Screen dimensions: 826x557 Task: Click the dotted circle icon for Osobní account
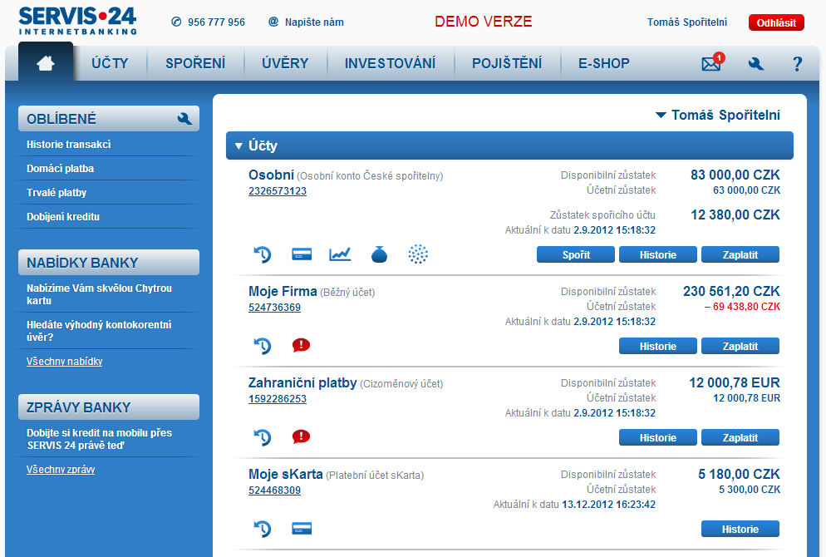pos(418,254)
